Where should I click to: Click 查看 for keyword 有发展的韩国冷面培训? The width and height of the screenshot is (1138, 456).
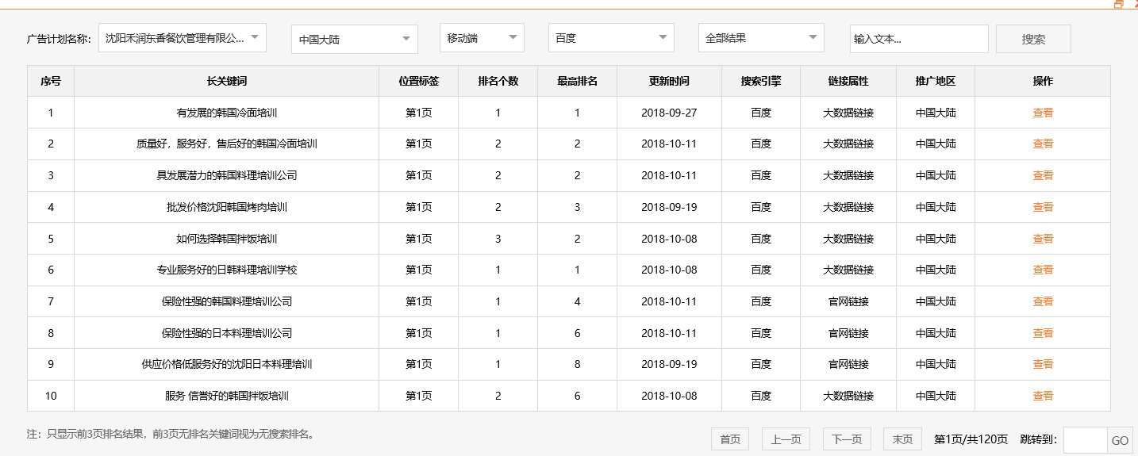(1042, 113)
